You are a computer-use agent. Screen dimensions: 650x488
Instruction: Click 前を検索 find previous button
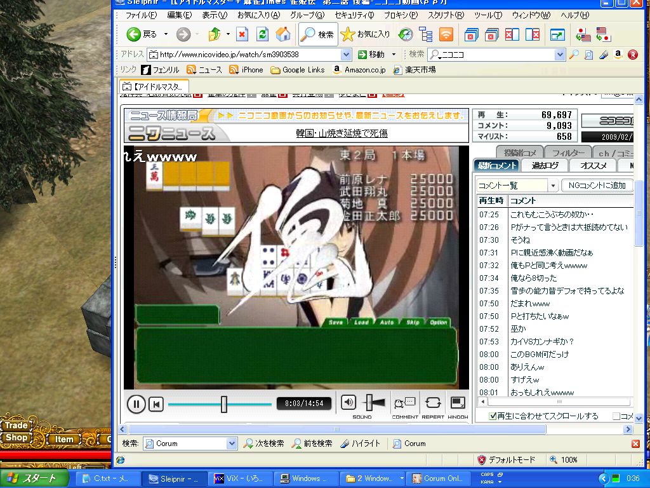click(312, 444)
